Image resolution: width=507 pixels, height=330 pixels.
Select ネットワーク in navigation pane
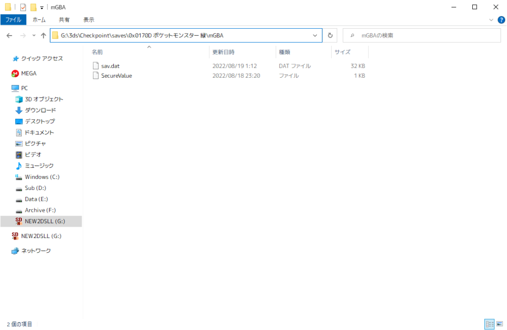click(36, 251)
